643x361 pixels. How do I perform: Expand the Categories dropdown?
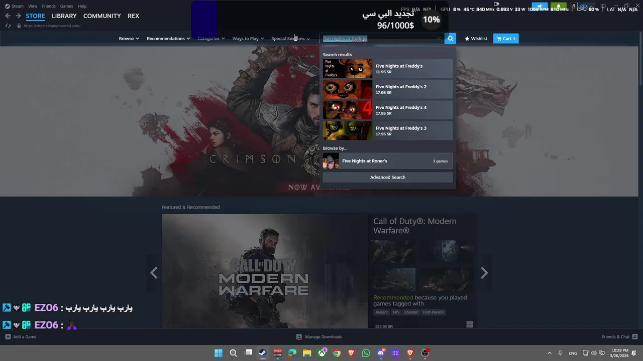click(x=211, y=39)
